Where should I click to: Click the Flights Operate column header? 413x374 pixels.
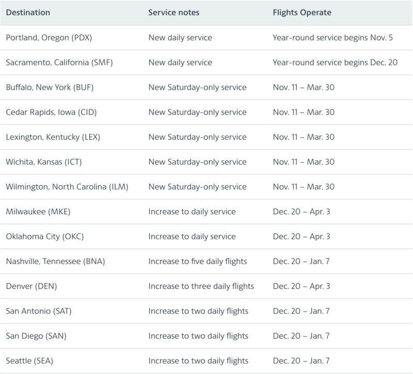302,12
